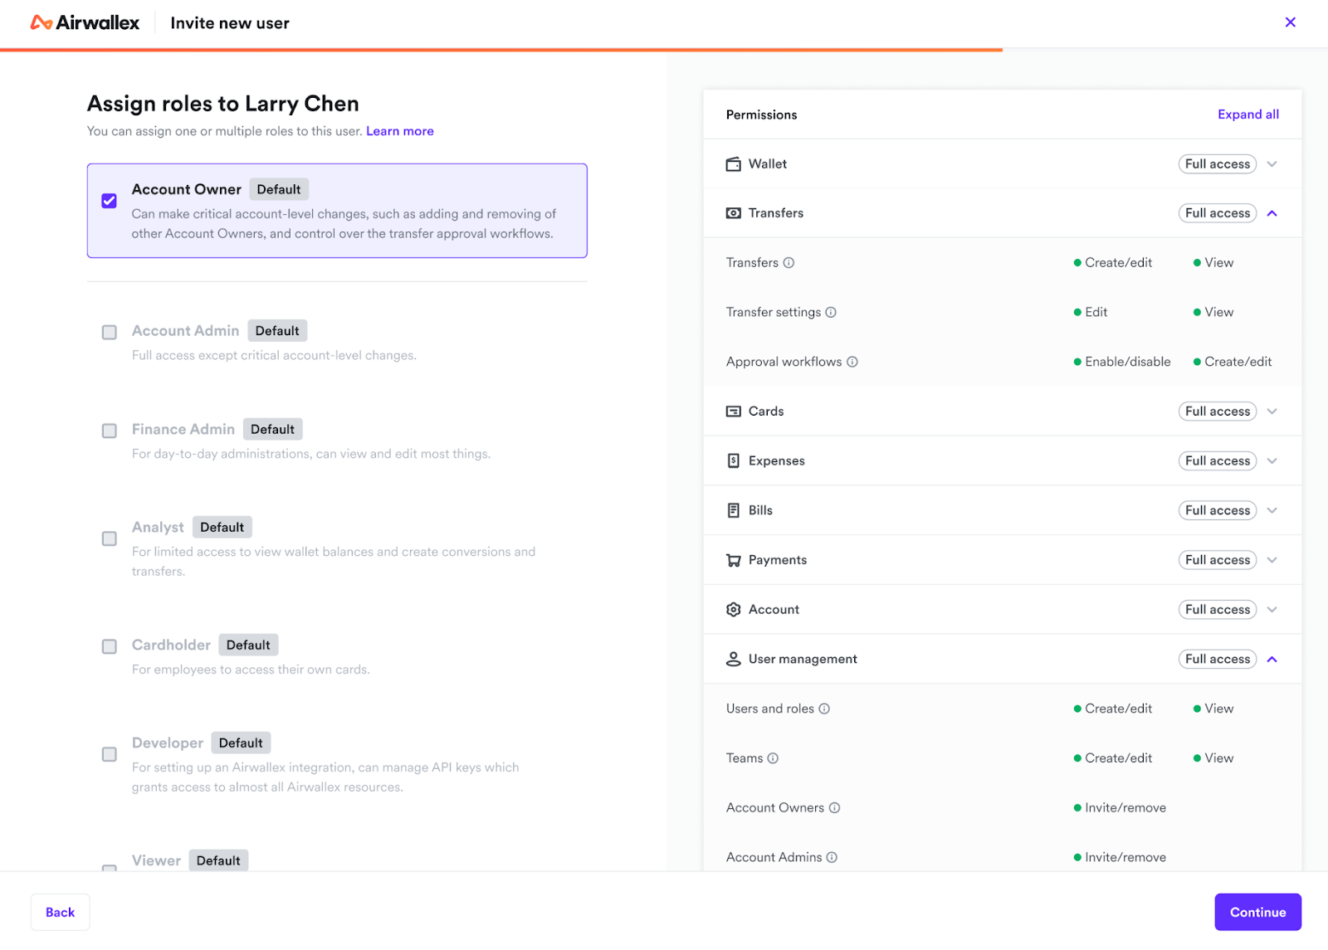Click info icon next to Users and roles

824,709
